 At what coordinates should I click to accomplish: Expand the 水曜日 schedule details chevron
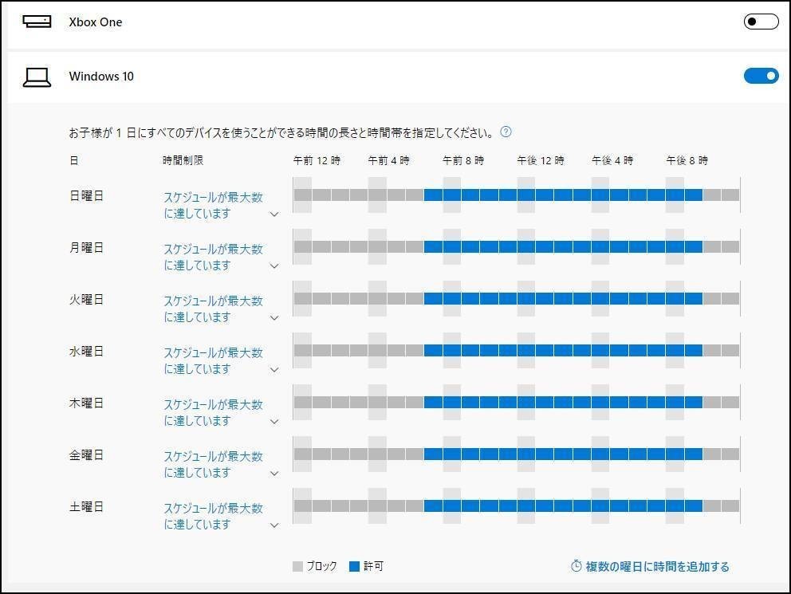point(274,369)
